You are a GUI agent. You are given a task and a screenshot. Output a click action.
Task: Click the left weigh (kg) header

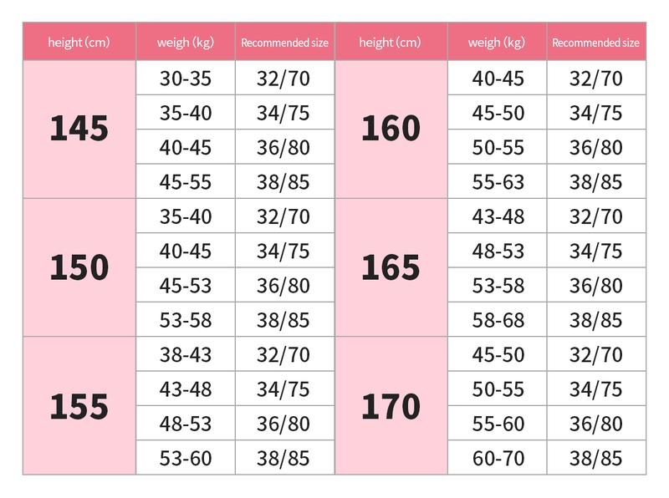pos(186,41)
